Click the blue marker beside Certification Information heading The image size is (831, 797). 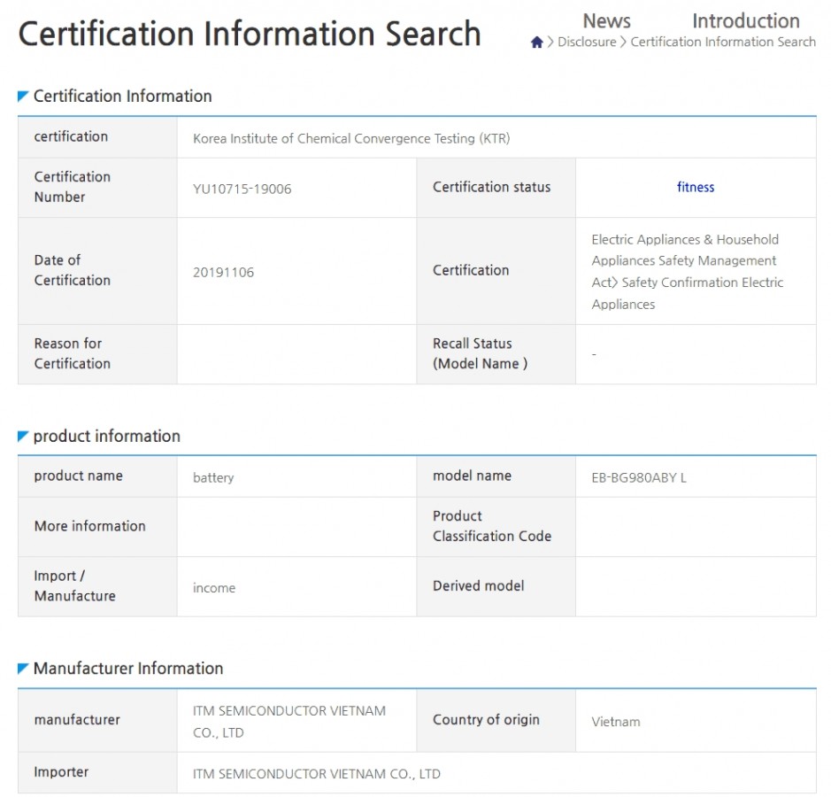pos(23,96)
